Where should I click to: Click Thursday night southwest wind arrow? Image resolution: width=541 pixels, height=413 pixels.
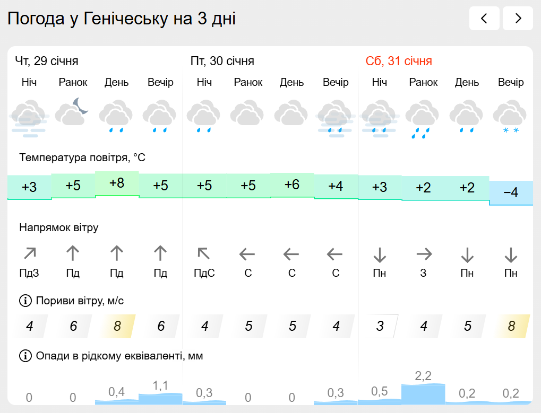coord(30,254)
